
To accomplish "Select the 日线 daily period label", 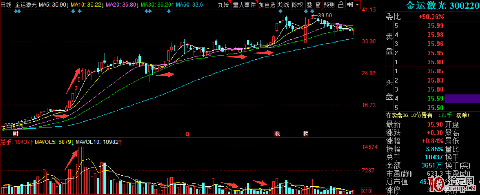I will click(x=6, y=5).
